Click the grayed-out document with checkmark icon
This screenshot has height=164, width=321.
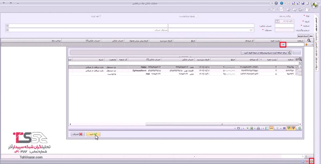[282, 9]
